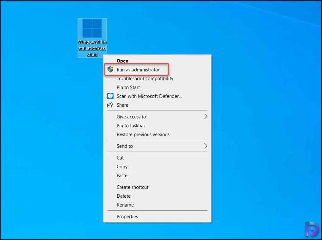Screen dimensions: 322x240
Task: Choose Paste in the context menu
Action: [157, 175]
